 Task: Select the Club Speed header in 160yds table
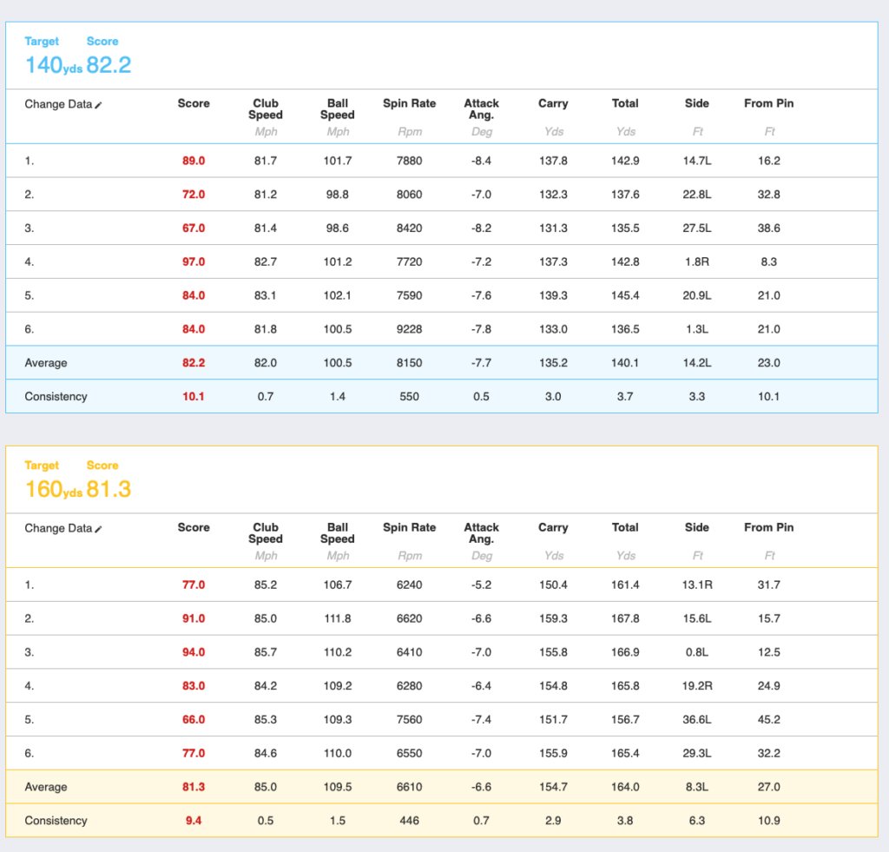[x=265, y=532]
